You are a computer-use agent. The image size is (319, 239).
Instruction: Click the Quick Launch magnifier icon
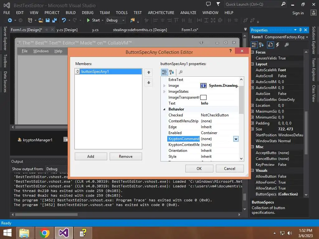pos(283,4)
